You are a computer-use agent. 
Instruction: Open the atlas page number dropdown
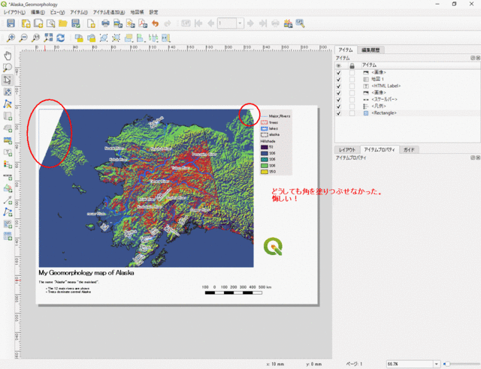tap(240, 23)
